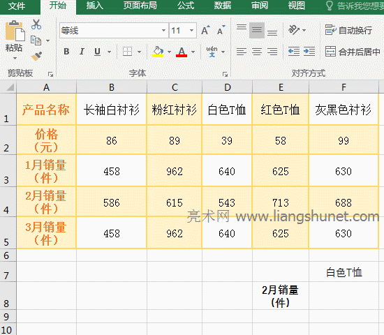384x335 pixels.
Task: Open the font name dropdown 等线
Action: click(164, 31)
